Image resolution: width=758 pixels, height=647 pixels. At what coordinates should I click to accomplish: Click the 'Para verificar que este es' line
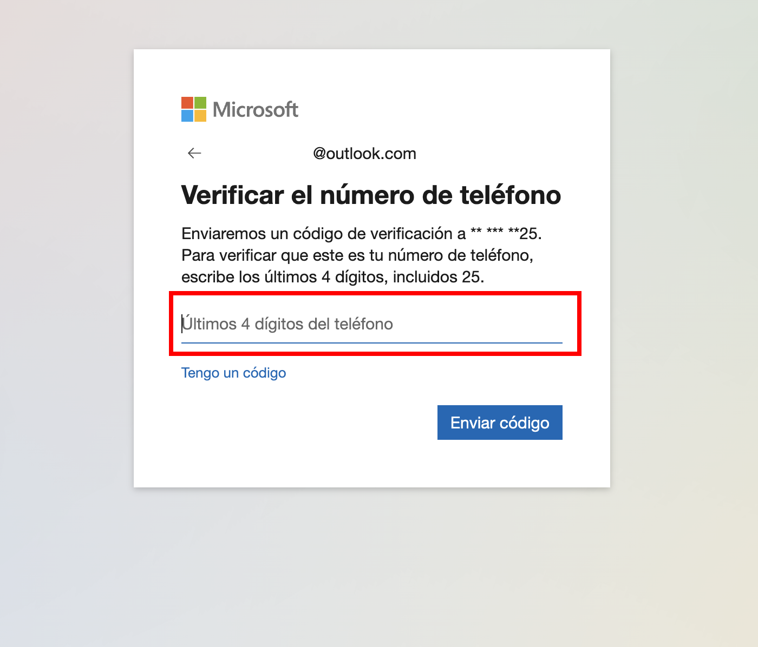tap(357, 255)
